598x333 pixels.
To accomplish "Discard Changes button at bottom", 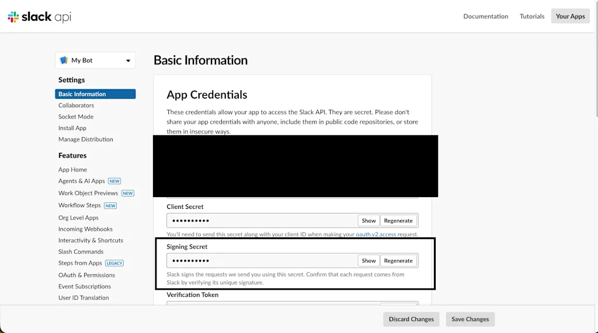I will click(x=411, y=319).
